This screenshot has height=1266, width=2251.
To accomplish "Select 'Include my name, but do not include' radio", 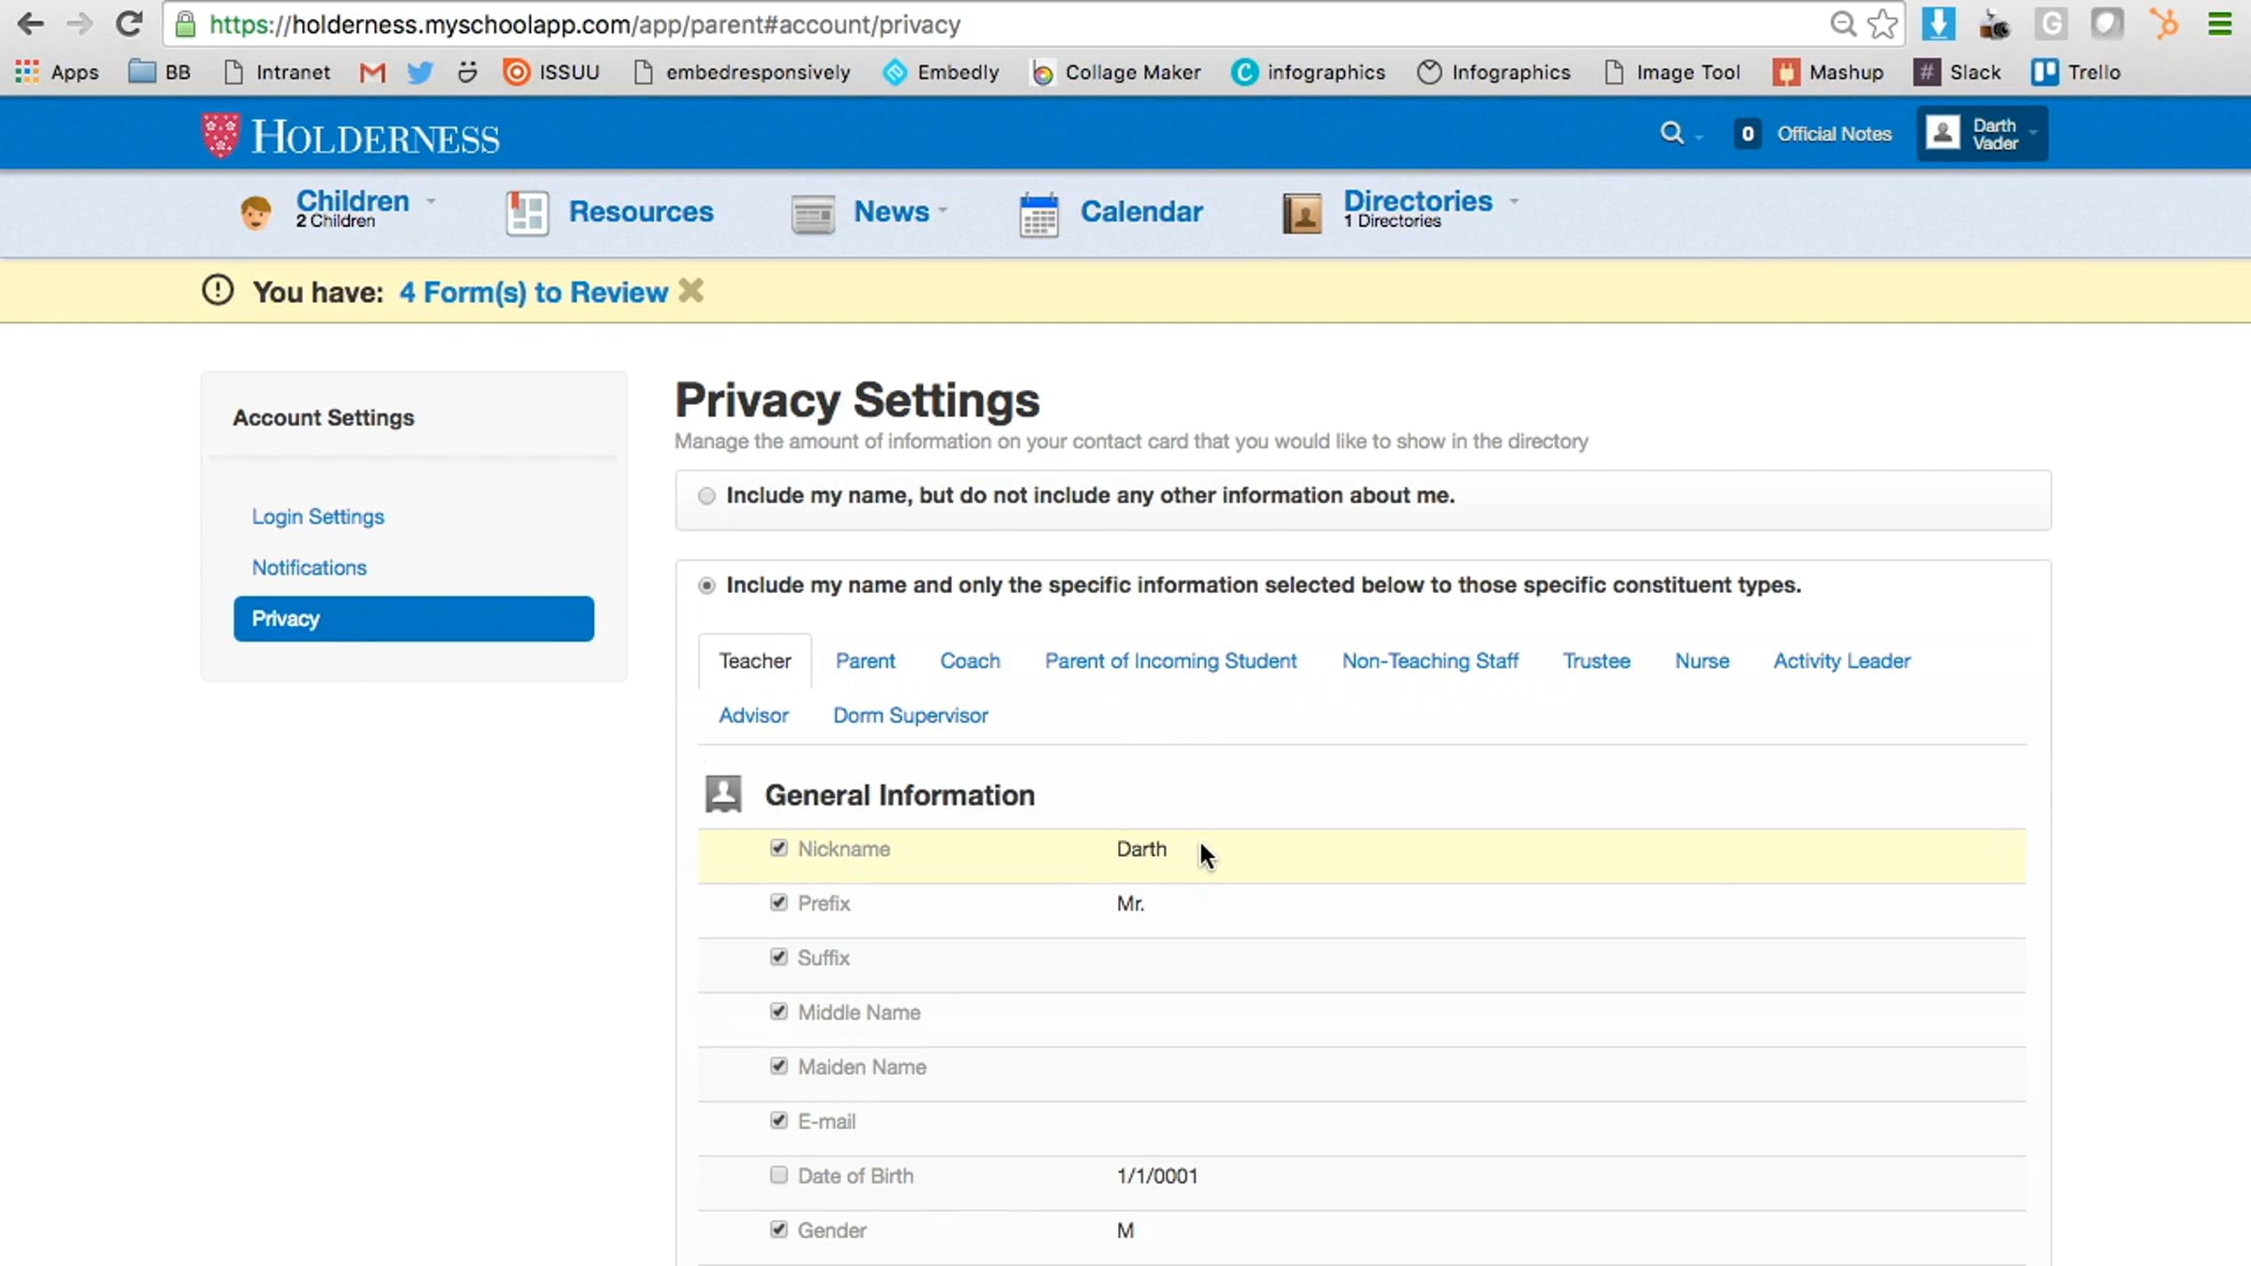I will (x=706, y=496).
